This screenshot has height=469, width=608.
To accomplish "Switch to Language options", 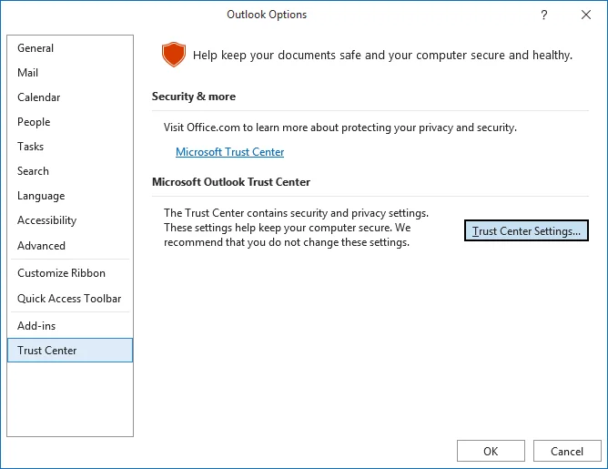I will (70, 196).
